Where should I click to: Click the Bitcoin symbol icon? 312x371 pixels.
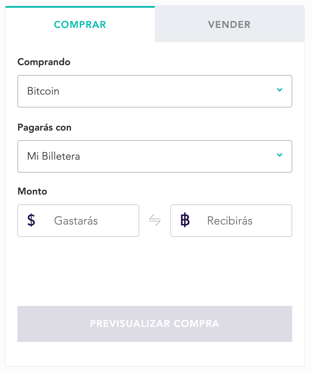(185, 220)
